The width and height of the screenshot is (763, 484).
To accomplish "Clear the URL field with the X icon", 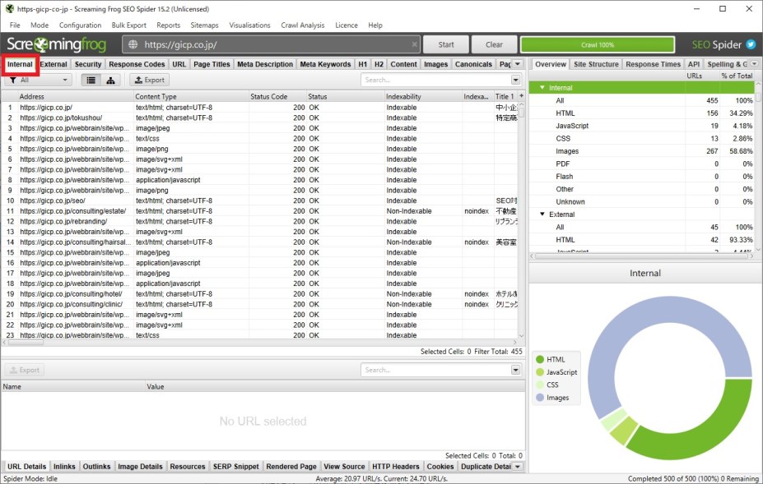I will pyautogui.click(x=414, y=44).
